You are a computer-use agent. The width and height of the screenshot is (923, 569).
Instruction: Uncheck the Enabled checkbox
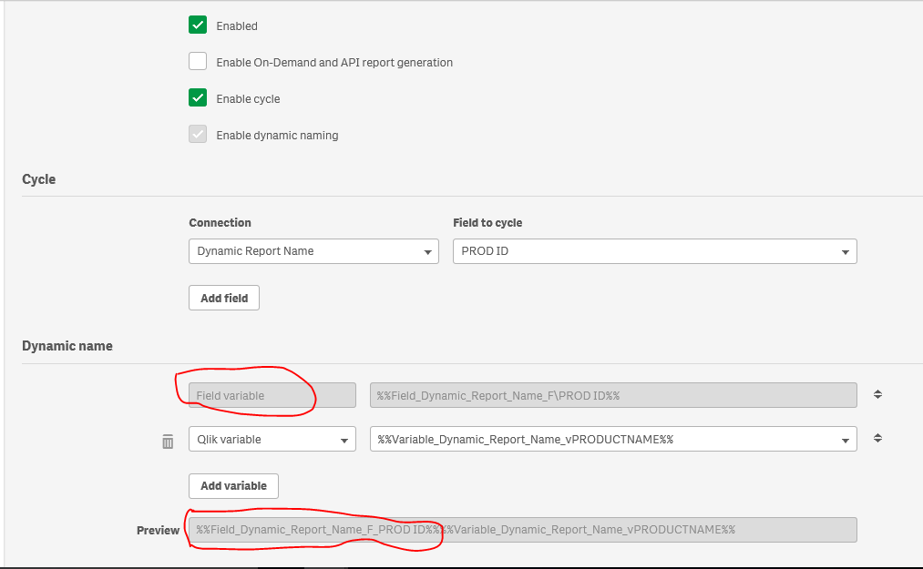click(198, 25)
